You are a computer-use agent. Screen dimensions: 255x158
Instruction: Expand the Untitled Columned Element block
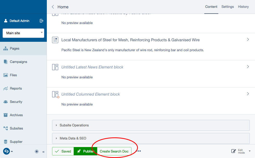(x=248, y=94)
